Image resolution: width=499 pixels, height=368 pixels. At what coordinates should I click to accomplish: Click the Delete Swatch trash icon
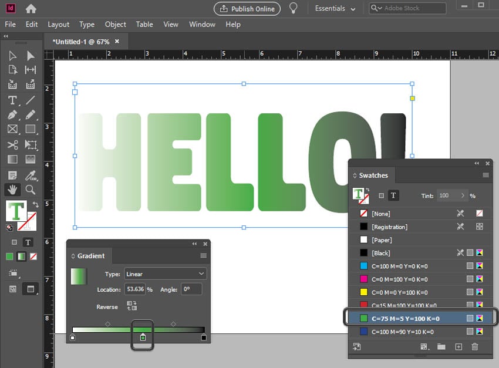pos(475,347)
